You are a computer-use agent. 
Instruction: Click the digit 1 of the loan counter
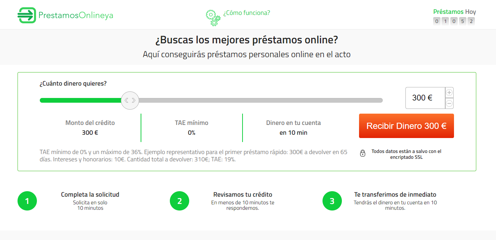445,21
